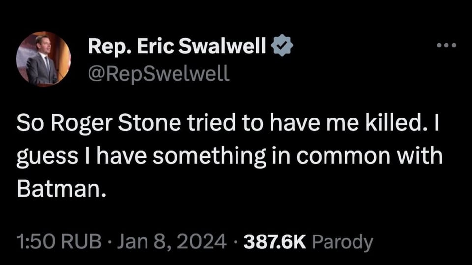Click the word guess in the tweet
472x265 pixels.
[41, 157]
